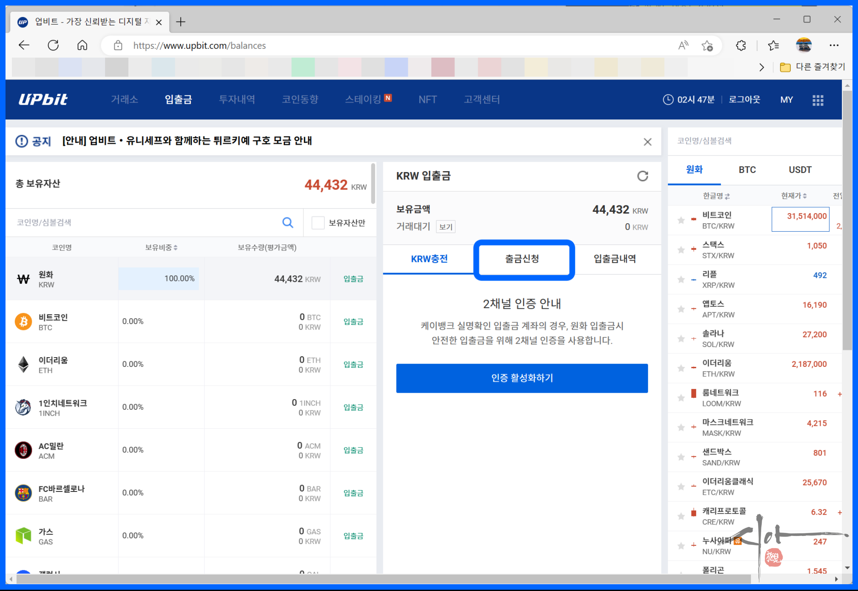Expand the bookmarks overflow chevron
858x591 pixels.
761,67
